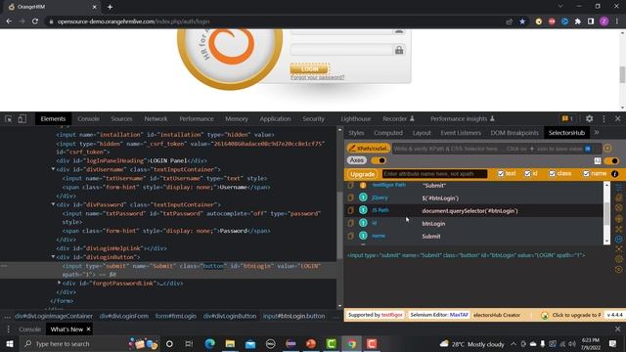Click Supported by testRigor link
This screenshot has height=352, width=626.
[x=375, y=315]
